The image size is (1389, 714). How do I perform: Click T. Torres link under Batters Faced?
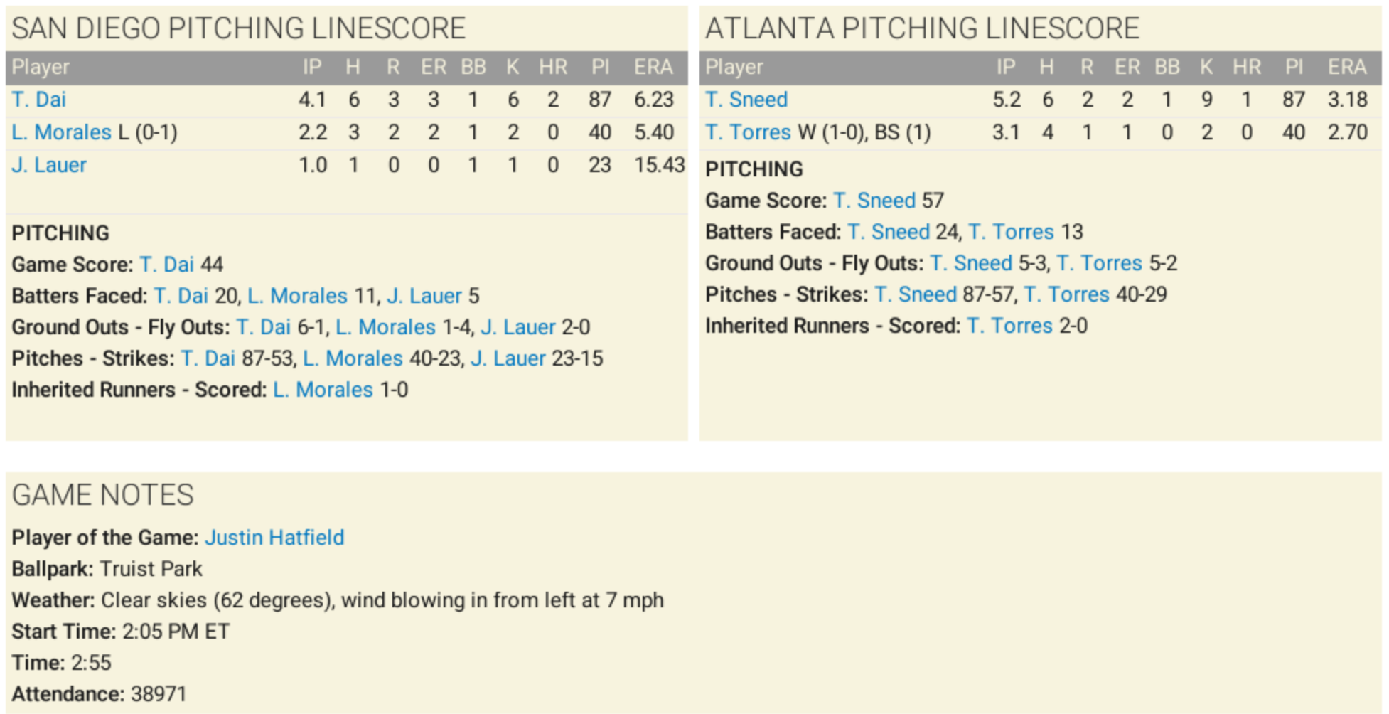point(1011,232)
